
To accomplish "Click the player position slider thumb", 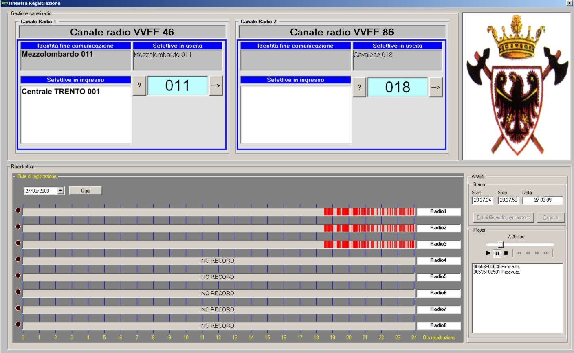I will point(501,244).
